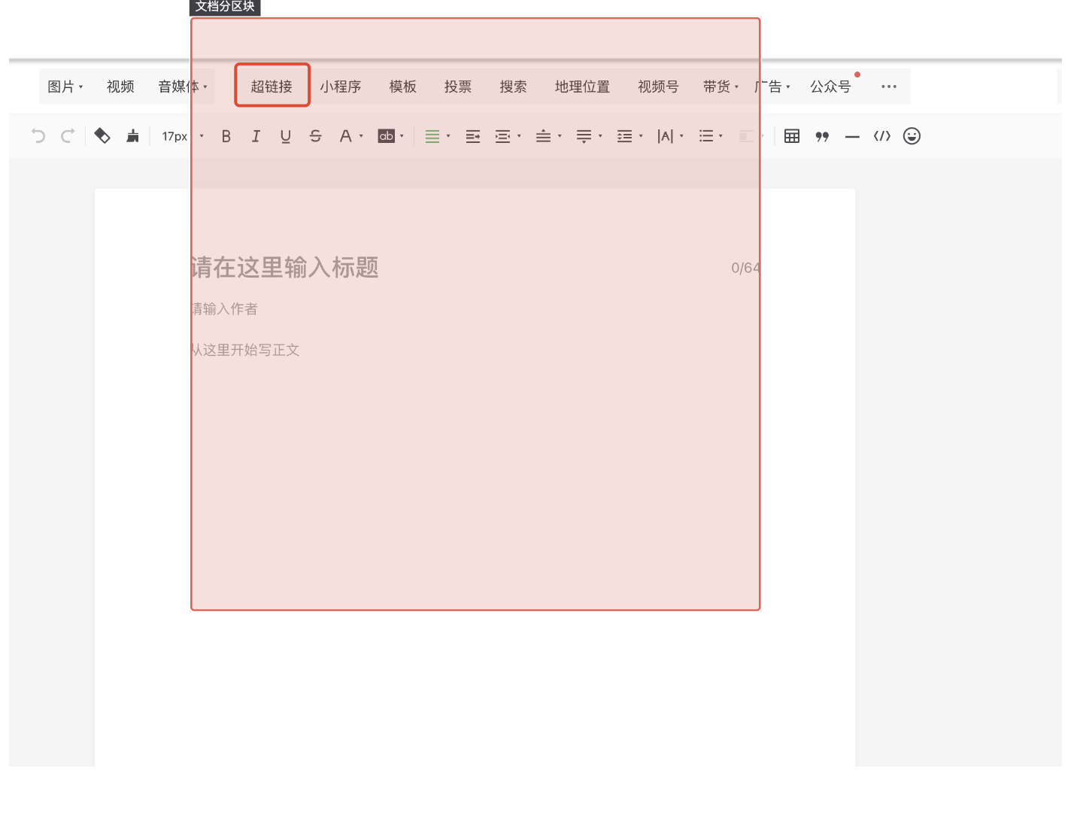
Task: Toggle italic formatting
Action: [x=256, y=136]
